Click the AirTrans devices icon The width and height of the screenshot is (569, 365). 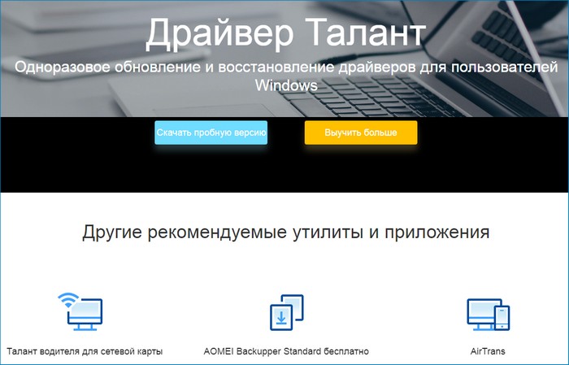pos(488,315)
